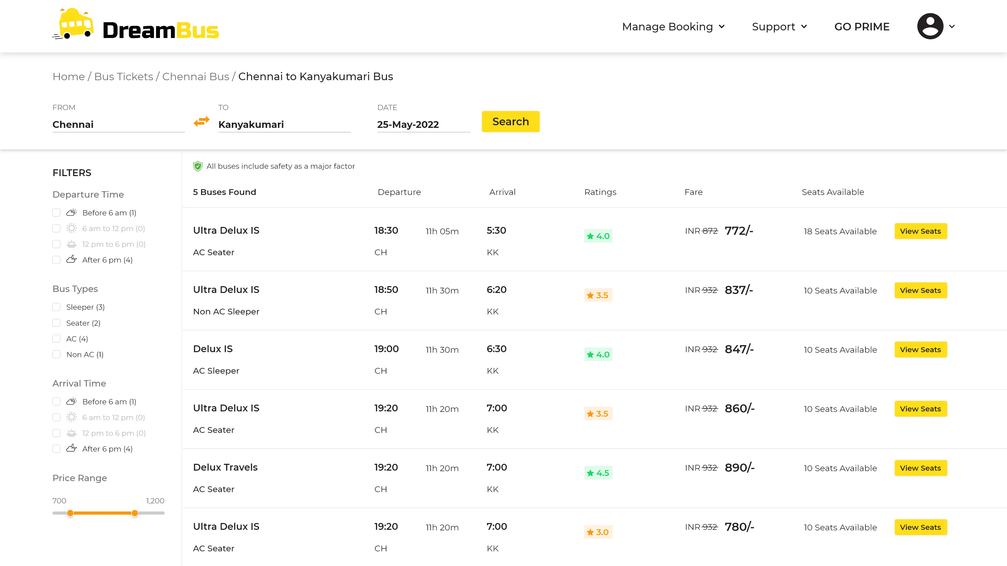Tick the Non AC filter checkbox
This screenshot has width=1007, height=566.
tap(56, 354)
